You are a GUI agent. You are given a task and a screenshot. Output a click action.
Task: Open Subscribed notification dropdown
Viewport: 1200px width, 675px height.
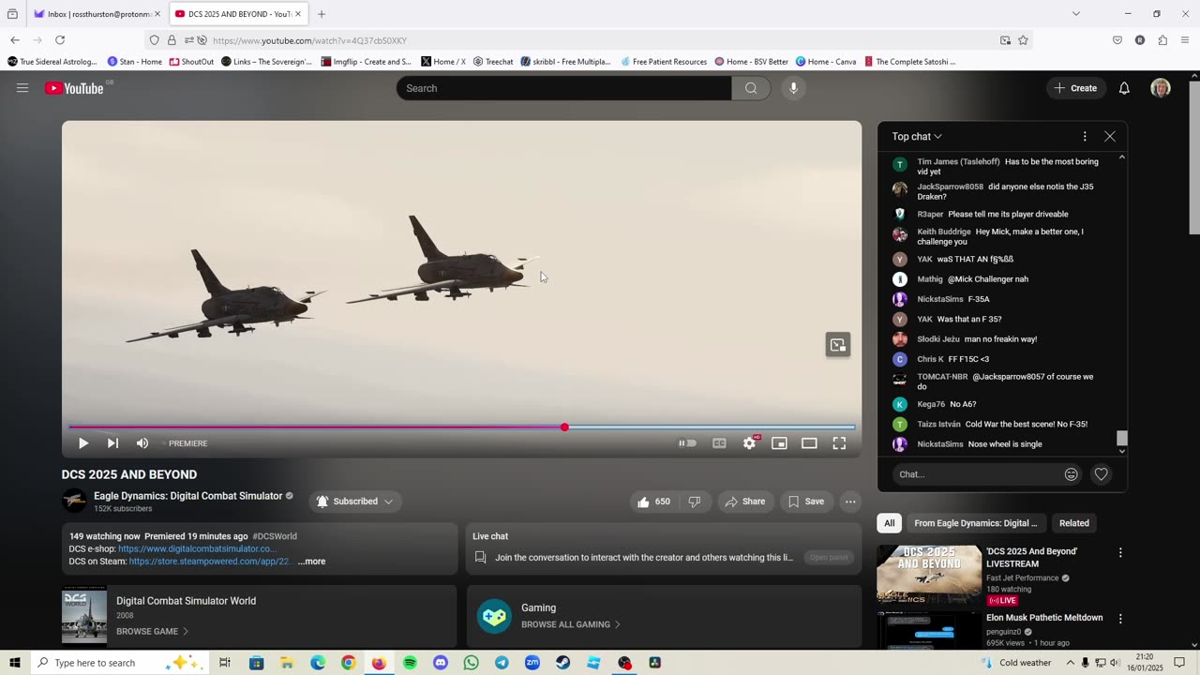click(355, 502)
